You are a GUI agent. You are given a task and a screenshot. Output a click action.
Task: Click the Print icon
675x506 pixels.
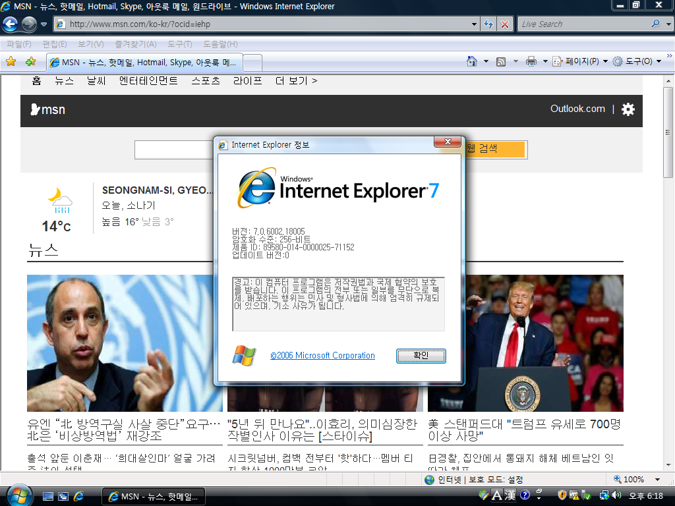coord(531,61)
